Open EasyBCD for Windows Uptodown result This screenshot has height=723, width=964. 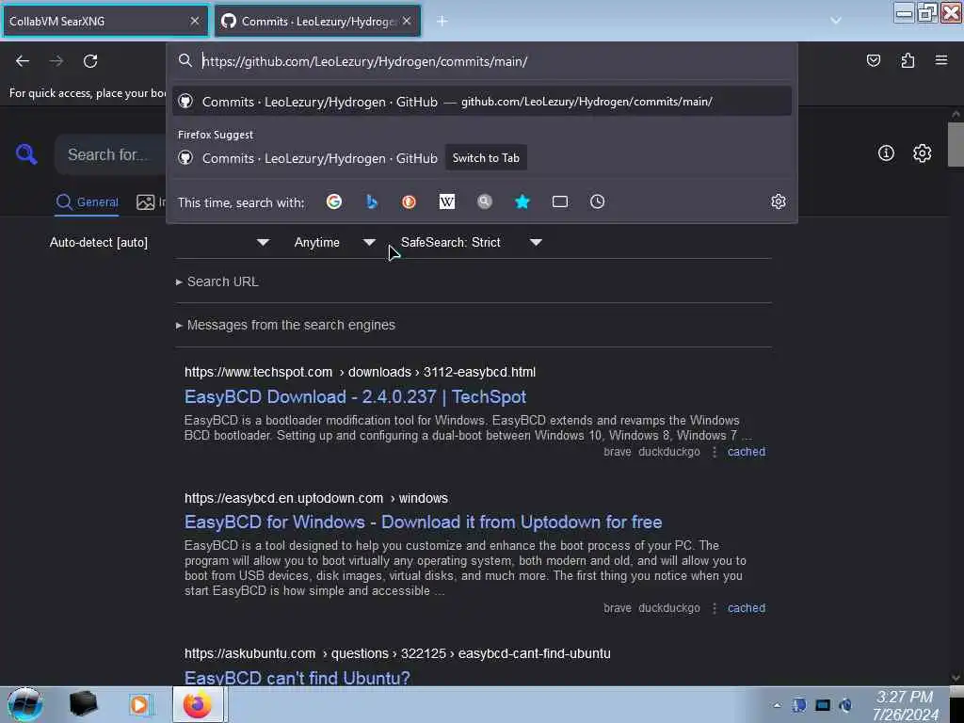423,522
